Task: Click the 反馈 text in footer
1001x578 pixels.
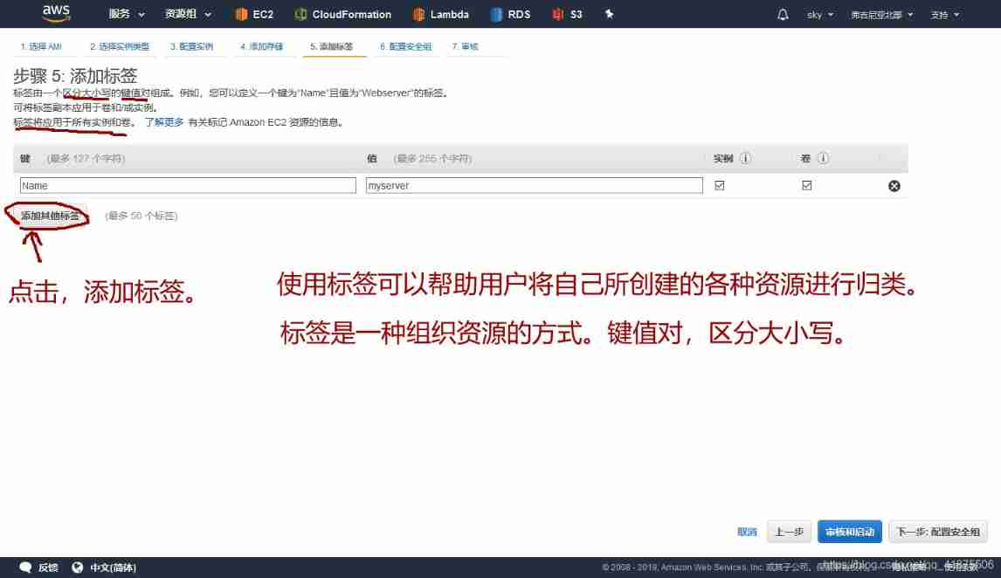Action: click(48, 568)
